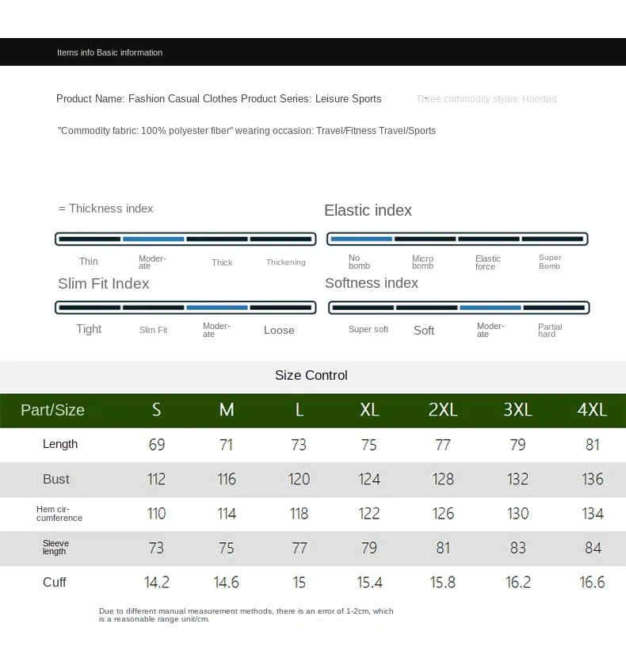The width and height of the screenshot is (626, 647).
Task: Click the blue segment on the Elastic index bar
Action: point(361,239)
